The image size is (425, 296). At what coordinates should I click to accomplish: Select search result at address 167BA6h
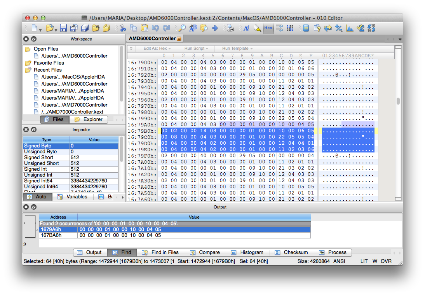point(175,235)
